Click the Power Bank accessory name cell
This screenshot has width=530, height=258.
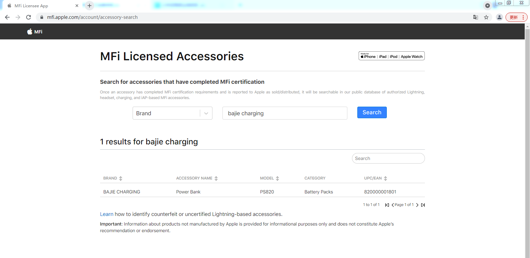click(188, 192)
